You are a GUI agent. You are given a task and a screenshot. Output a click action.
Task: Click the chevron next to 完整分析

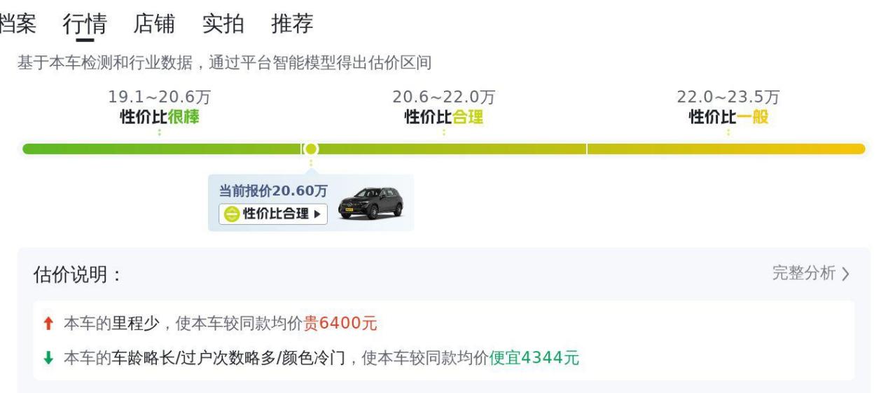point(845,275)
